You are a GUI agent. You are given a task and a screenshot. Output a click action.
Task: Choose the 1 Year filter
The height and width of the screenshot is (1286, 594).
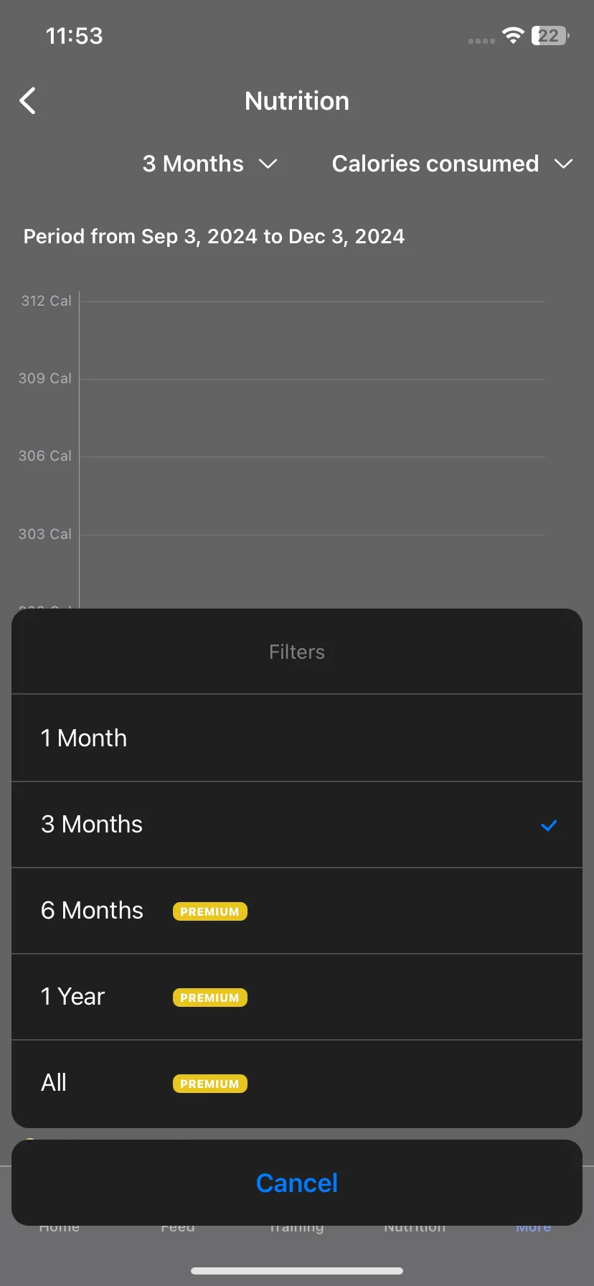pos(297,997)
